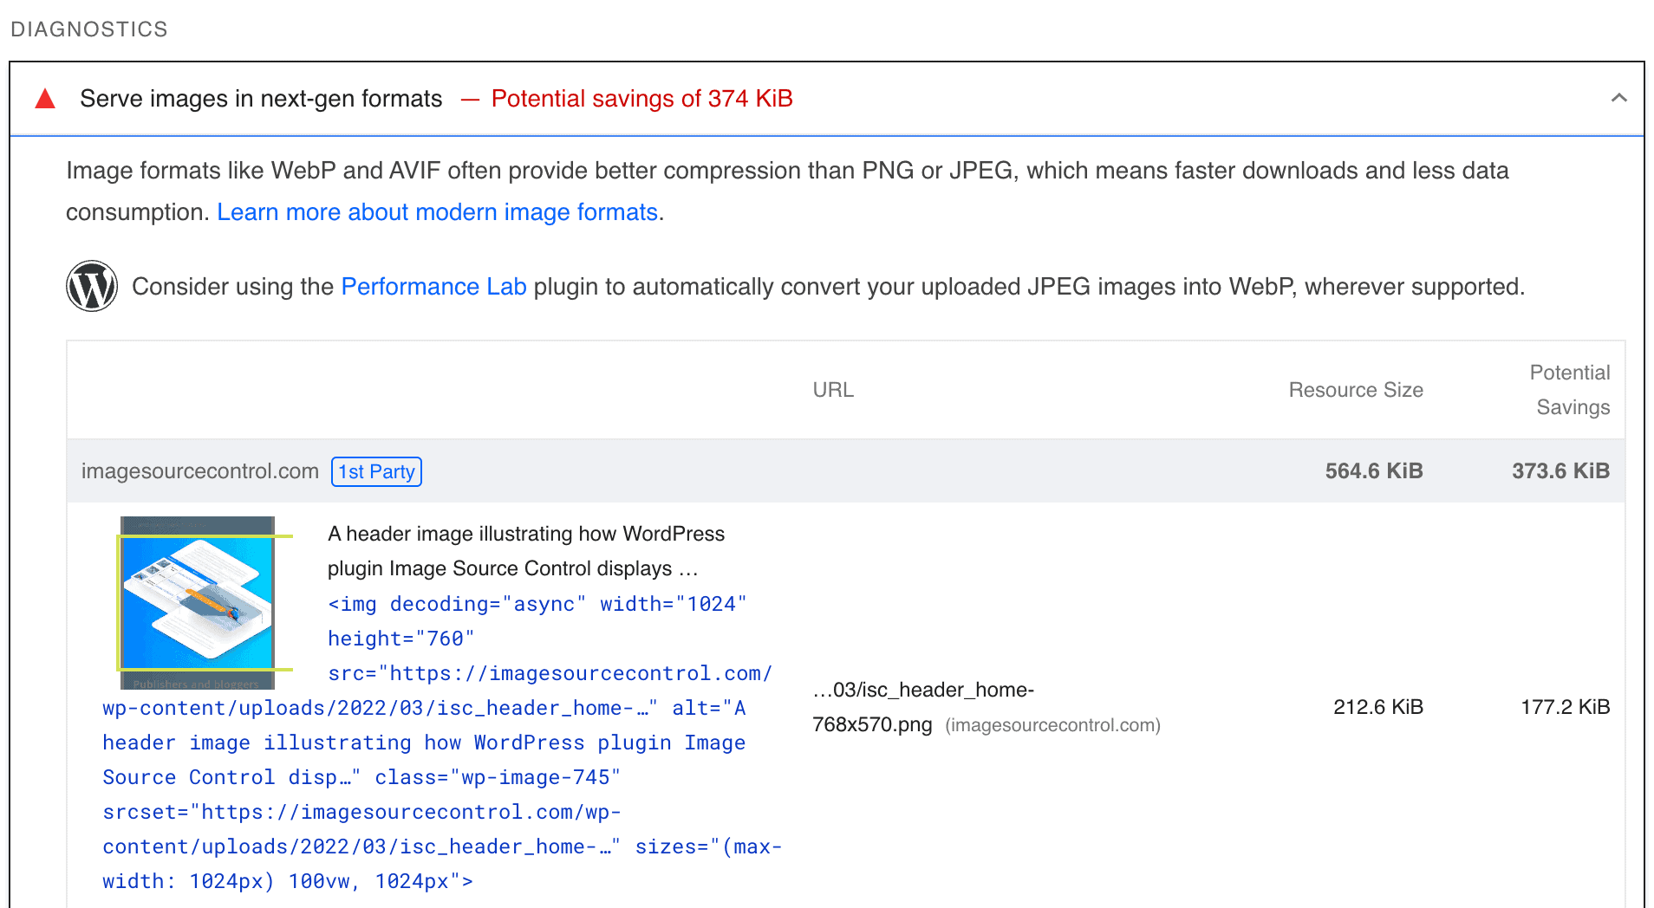Click the URL column header
Viewport: 1654px width, 908px height.
tap(833, 390)
